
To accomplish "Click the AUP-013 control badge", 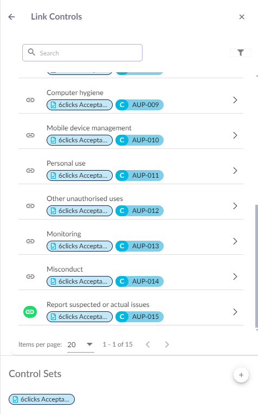I will [x=139, y=246].
